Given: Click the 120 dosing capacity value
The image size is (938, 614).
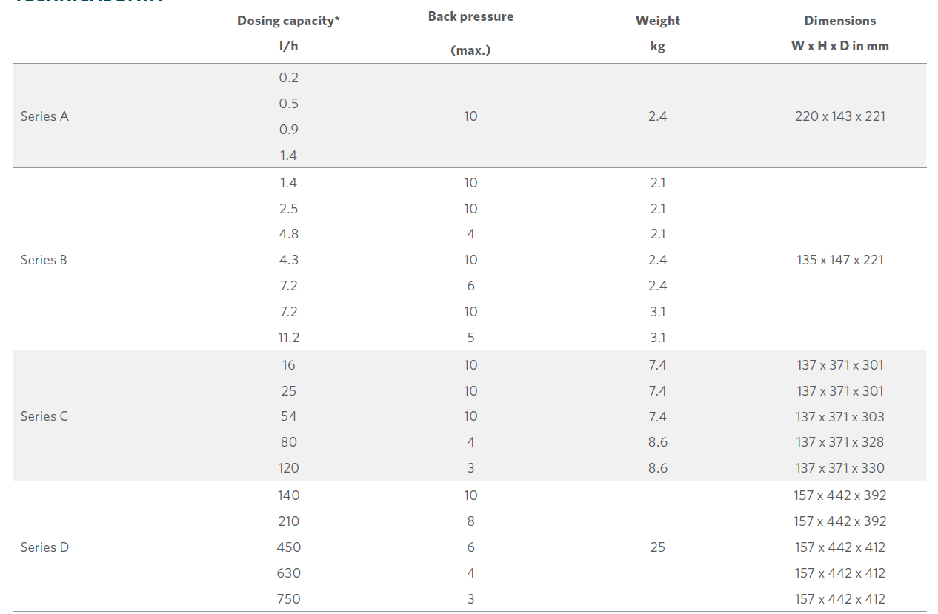Looking at the screenshot, I should 289,468.
